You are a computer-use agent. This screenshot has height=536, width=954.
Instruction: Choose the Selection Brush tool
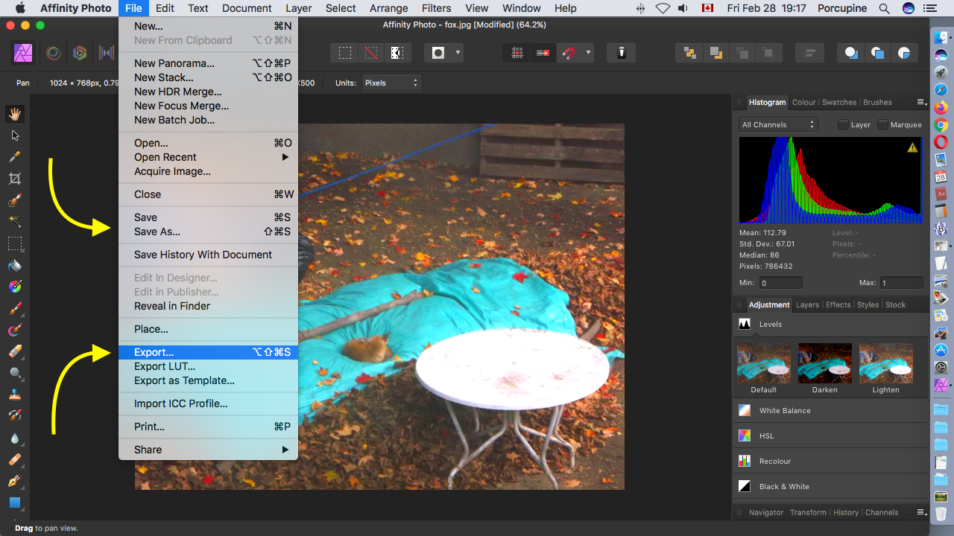point(14,200)
